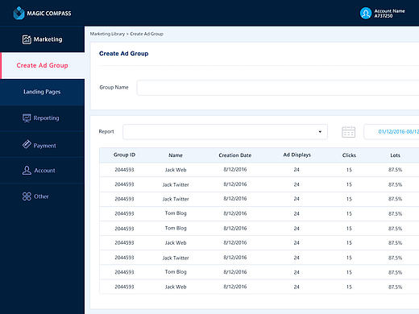Click Group ID 2044593 in last row
This screenshot has height=314, width=419.
124,287
